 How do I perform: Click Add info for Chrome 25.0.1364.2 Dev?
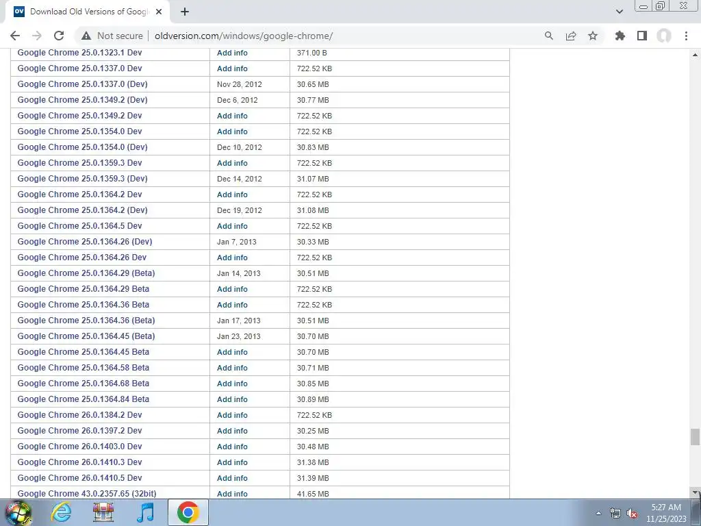232,195
